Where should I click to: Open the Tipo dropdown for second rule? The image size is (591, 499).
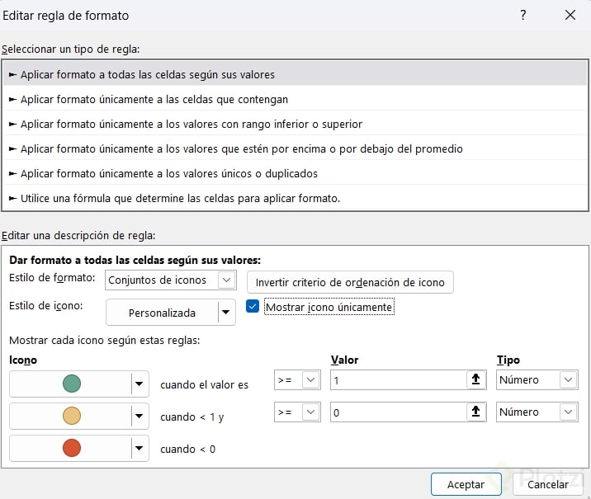[568, 412]
